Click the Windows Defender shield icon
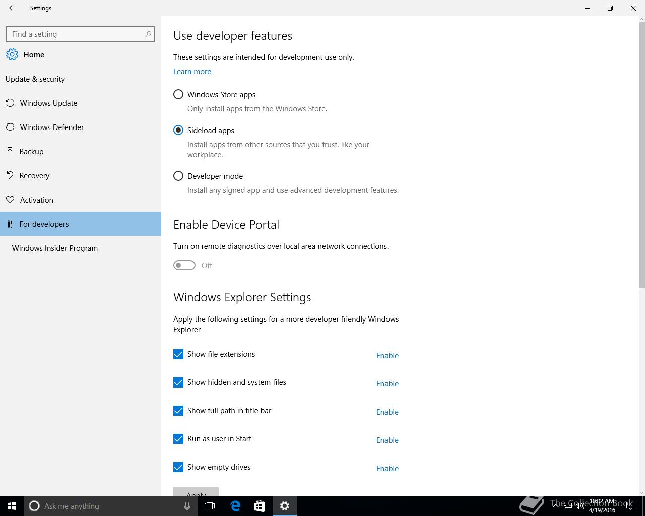This screenshot has width=645, height=516. point(10,127)
